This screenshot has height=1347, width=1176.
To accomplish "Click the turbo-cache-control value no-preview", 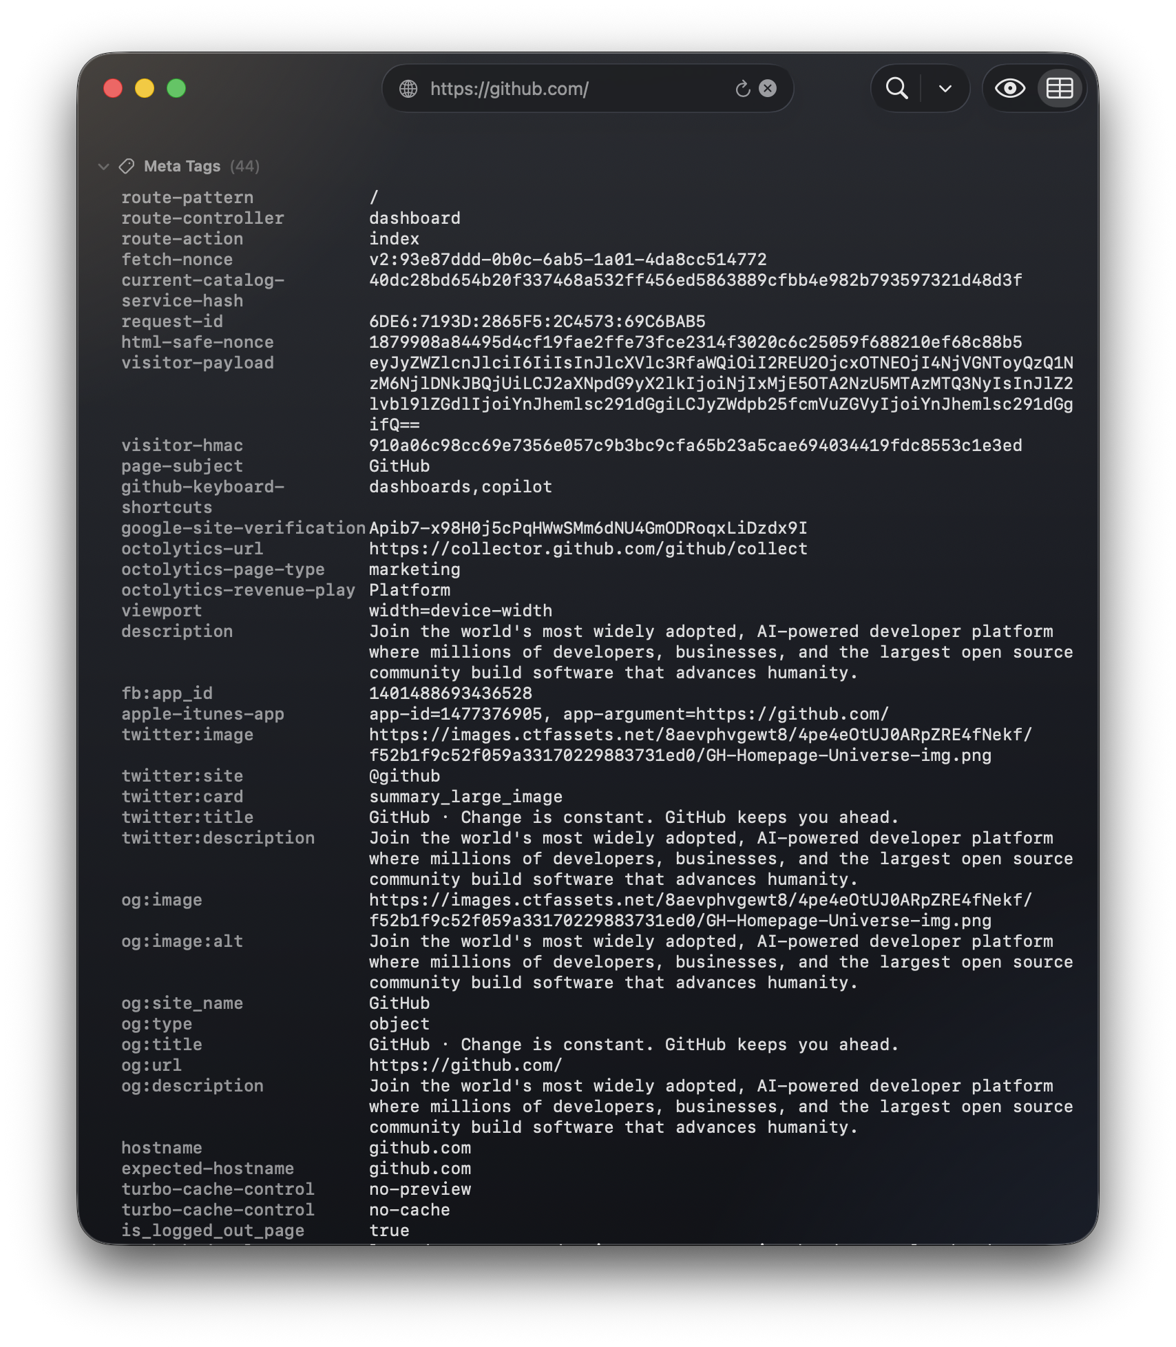I will pyautogui.click(x=420, y=1189).
